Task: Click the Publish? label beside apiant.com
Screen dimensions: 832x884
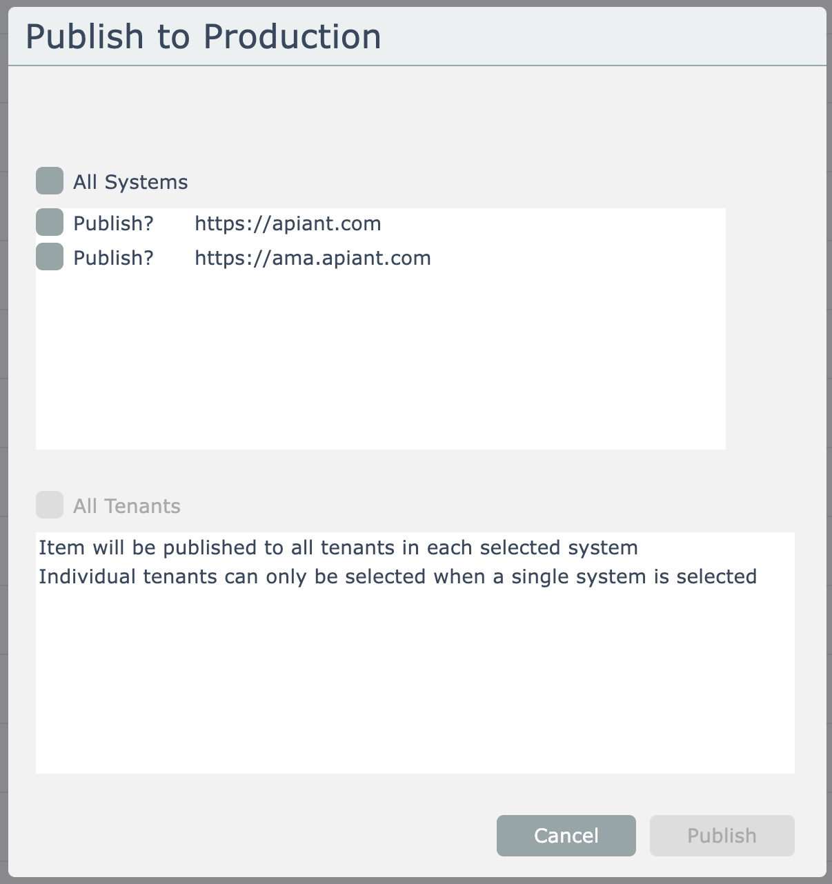Action: 113,223
